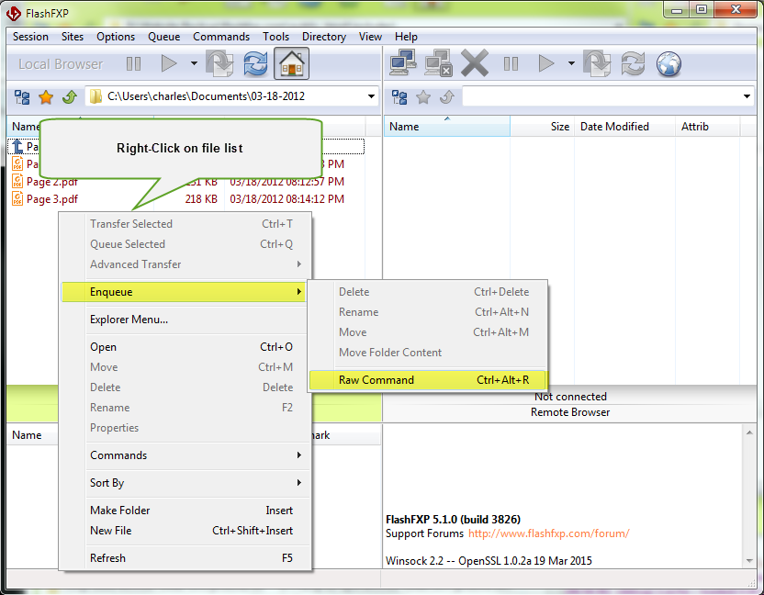
Task: Expand the remote path dropdown
Action: (747, 96)
